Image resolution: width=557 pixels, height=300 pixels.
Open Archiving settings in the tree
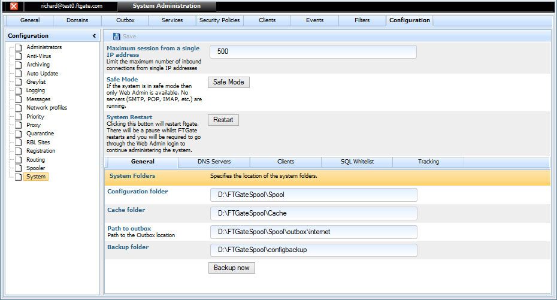pyautogui.click(x=38, y=65)
